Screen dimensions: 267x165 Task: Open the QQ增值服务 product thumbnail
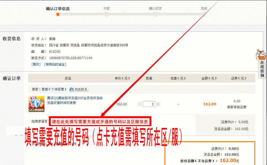tap(36, 104)
